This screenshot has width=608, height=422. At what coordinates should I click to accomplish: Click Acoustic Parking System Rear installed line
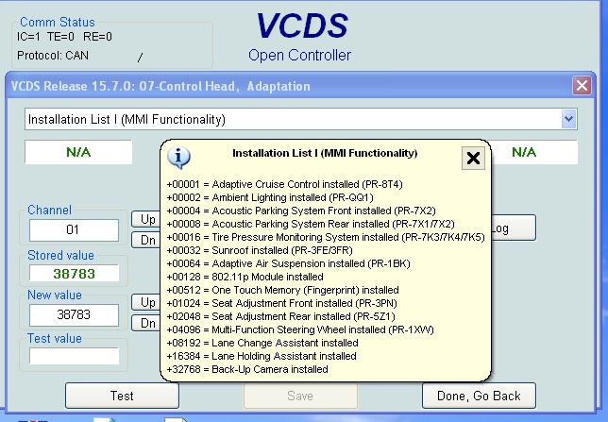(x=311, y=224)
